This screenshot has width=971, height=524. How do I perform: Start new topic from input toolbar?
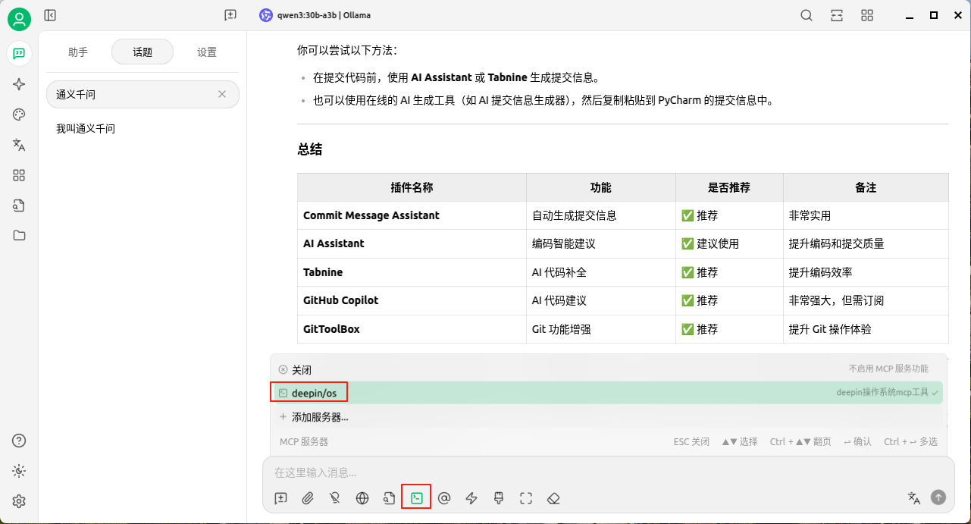pyautogui.click(x=281, y=498)
